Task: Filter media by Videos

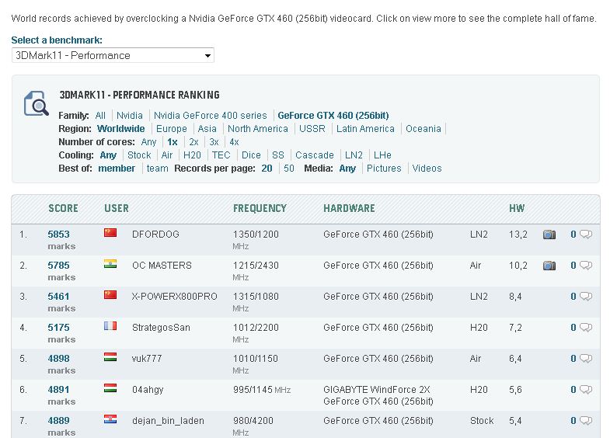Action: pos(427,169)
